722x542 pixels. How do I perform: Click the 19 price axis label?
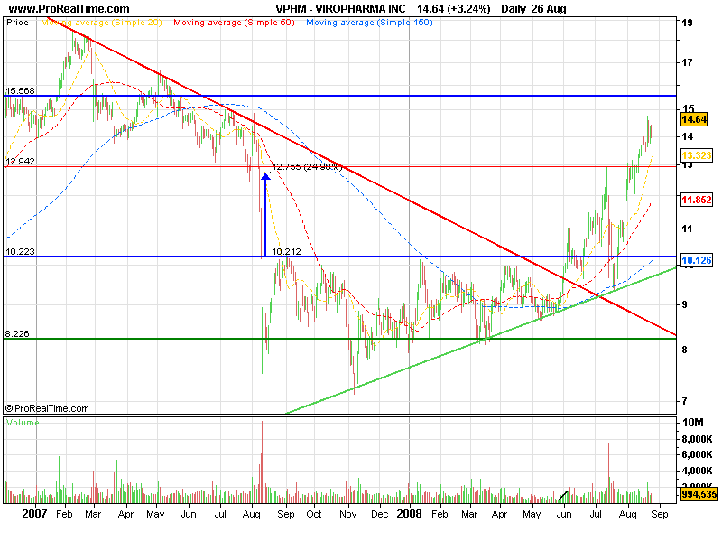(x=687, y=23)
